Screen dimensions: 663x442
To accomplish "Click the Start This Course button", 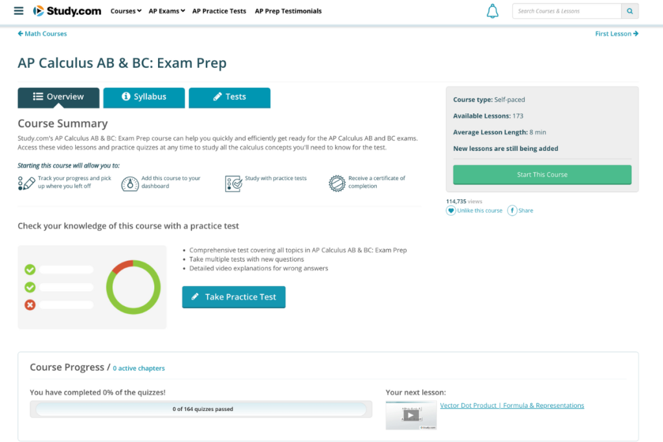I will point(542,175).
